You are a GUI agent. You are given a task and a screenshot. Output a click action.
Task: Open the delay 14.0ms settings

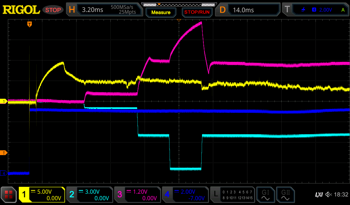[x=248, y=10]
